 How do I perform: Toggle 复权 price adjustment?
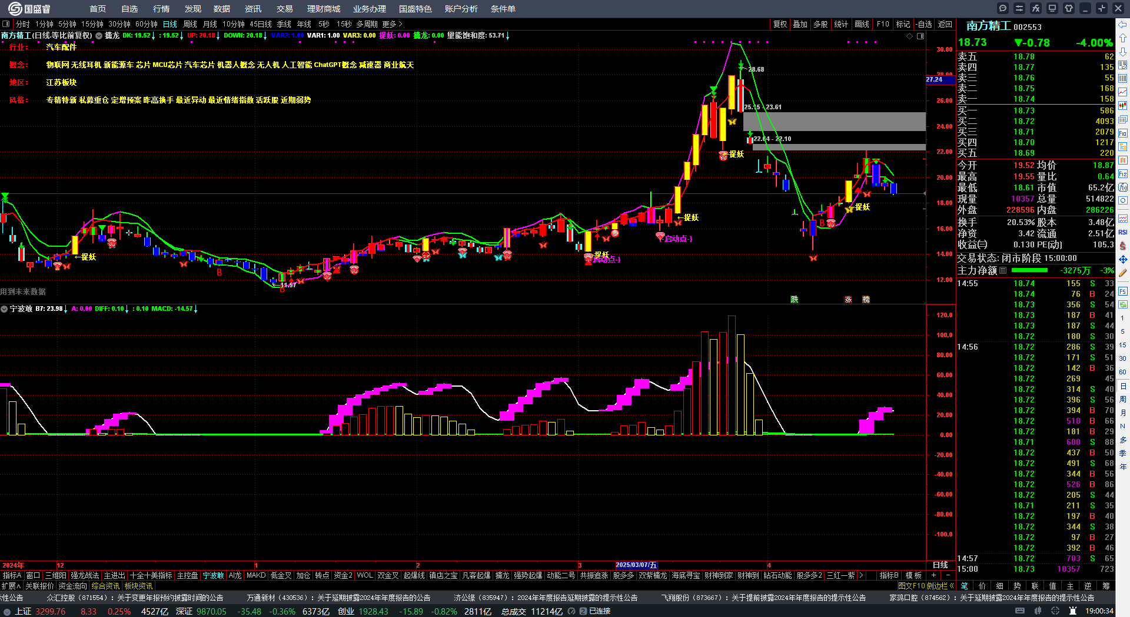point(780,24)
